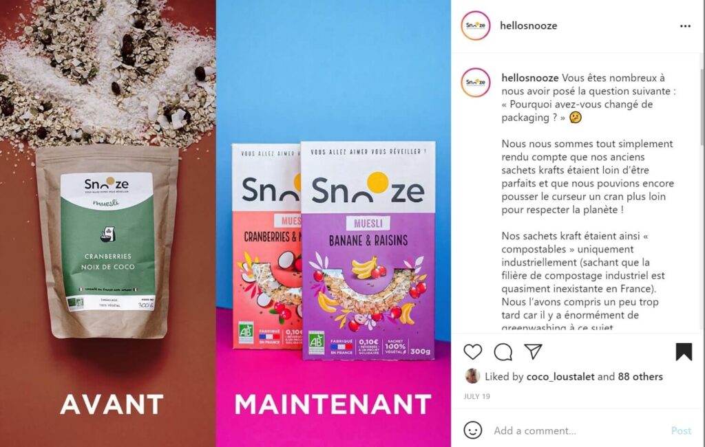Viewport: 705px width, 447px height.
Task: Click the AVANT kraft bag photo
Action: [107, 240]
